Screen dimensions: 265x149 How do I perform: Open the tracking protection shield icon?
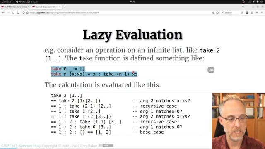coord(24,13)
